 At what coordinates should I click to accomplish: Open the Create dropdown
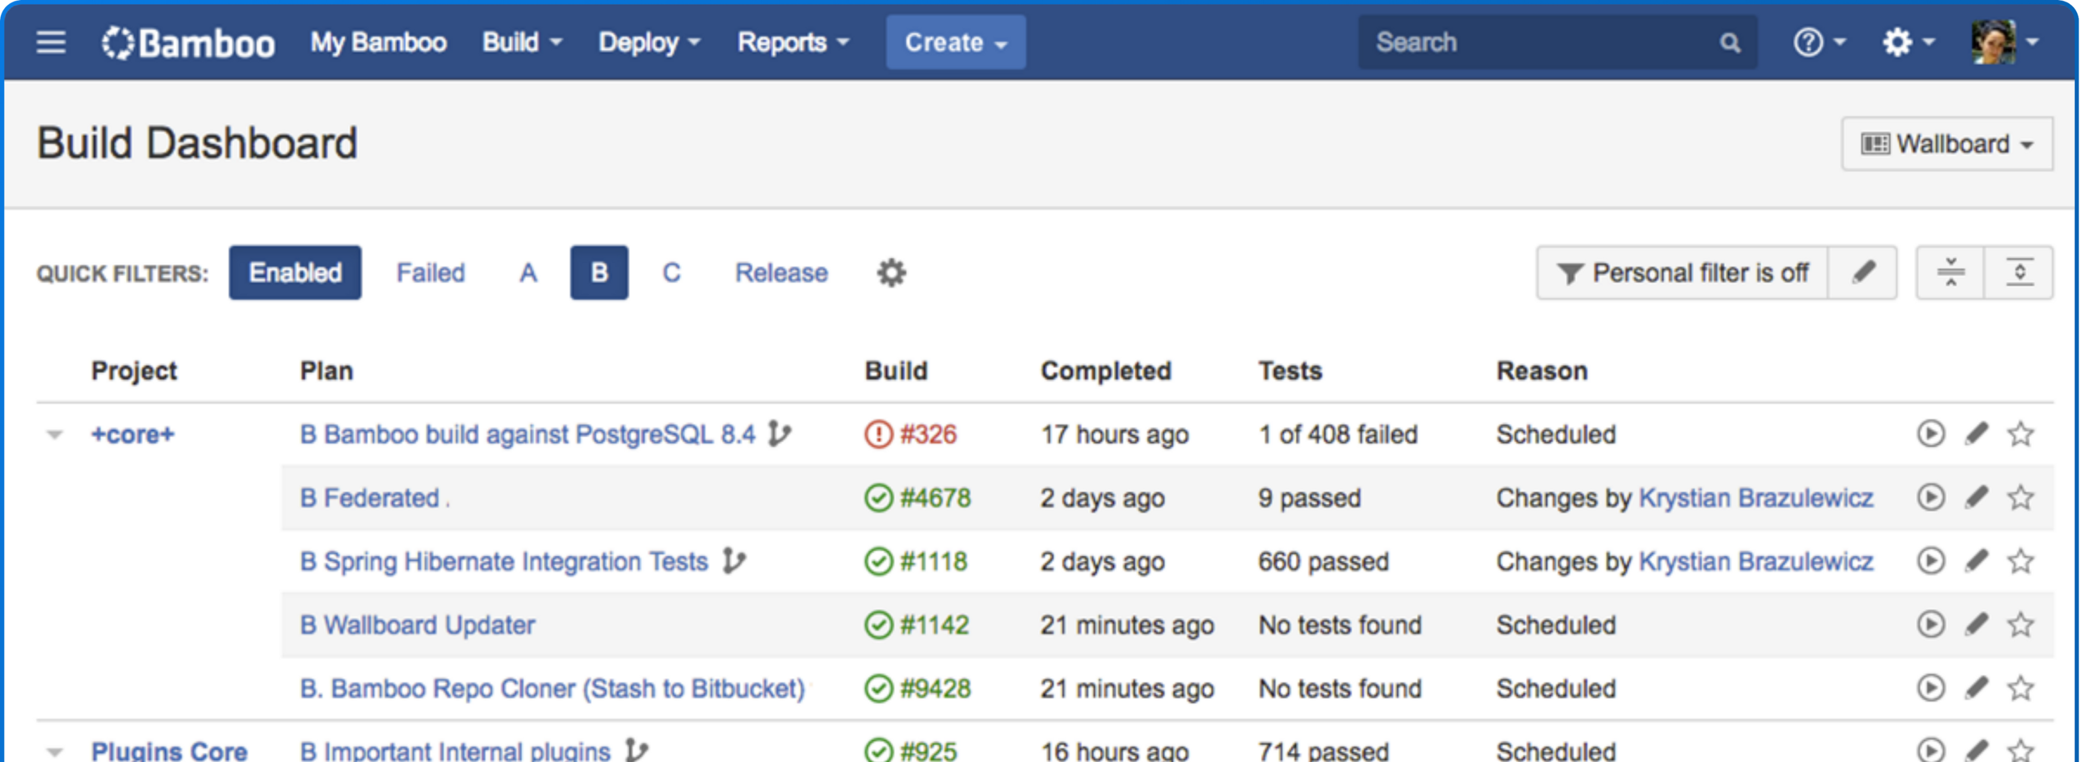tap(956, 42)
